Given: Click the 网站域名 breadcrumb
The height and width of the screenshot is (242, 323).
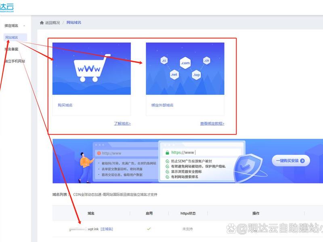Looking at the screenshot, I should point(74,23).
